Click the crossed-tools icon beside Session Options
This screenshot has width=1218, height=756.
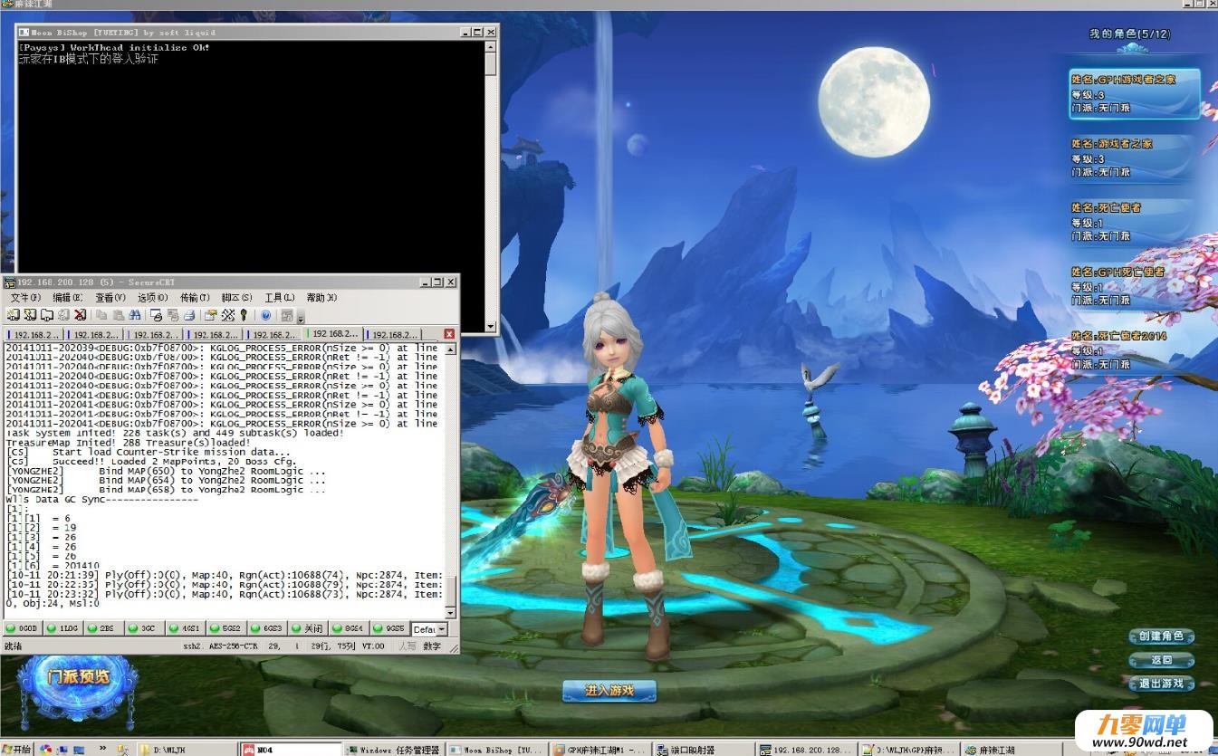point(227,315)
